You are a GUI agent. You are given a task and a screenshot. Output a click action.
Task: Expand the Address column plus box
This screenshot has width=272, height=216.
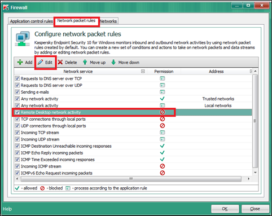point(251,71)
